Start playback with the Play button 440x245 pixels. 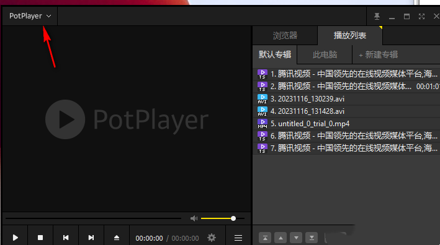pos(15,238)
